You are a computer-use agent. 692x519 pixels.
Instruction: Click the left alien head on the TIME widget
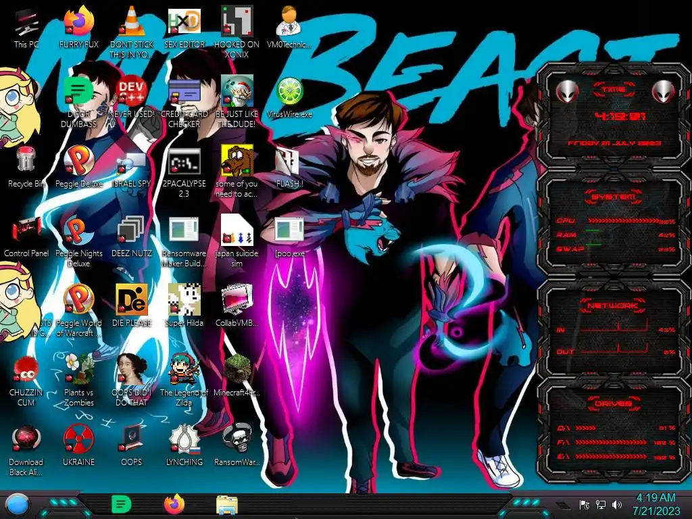(x=567, y=92)
